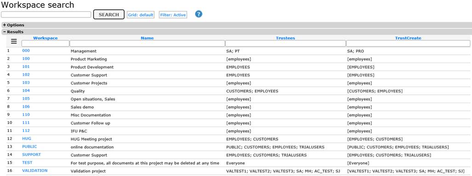Select the Open situations, Sales cell
The image size is (472, 176).
[x=93, y=99]
